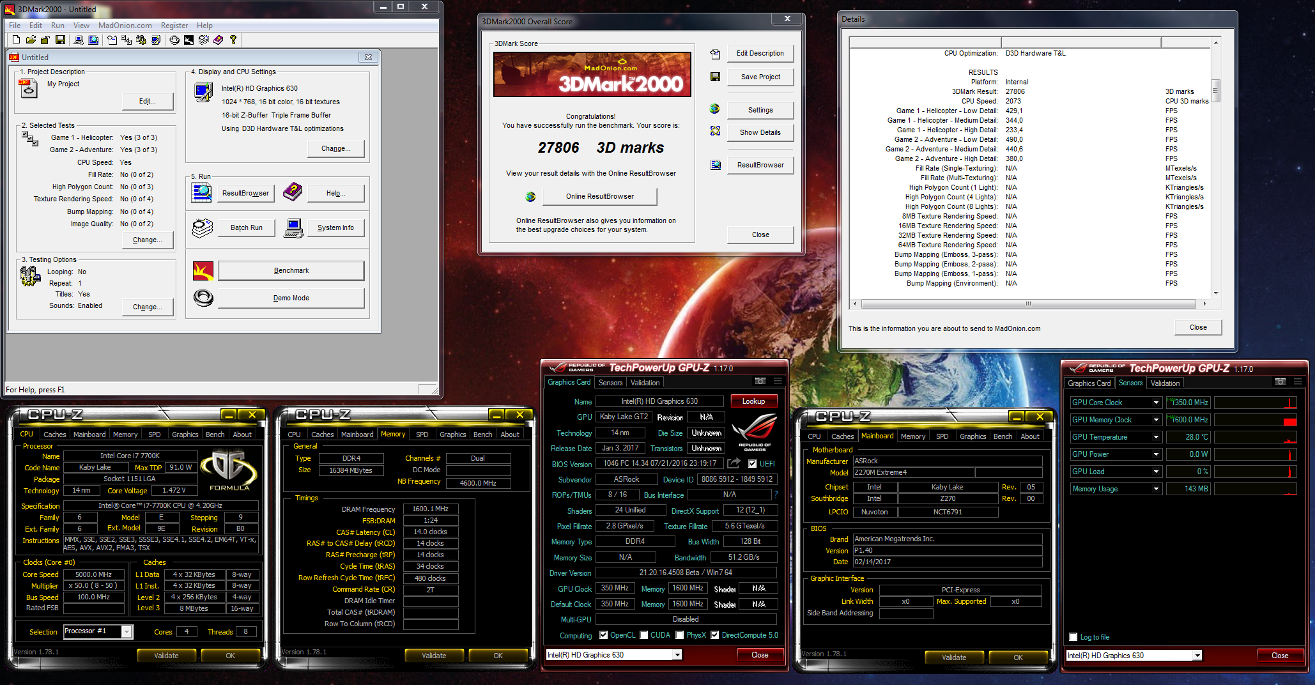Image resolution: width=1315 pixels, height=685 pixels.
Task: Open GPU selector dropdown in GPU-Z Graphics Card window
Action: tap(677, 655)
